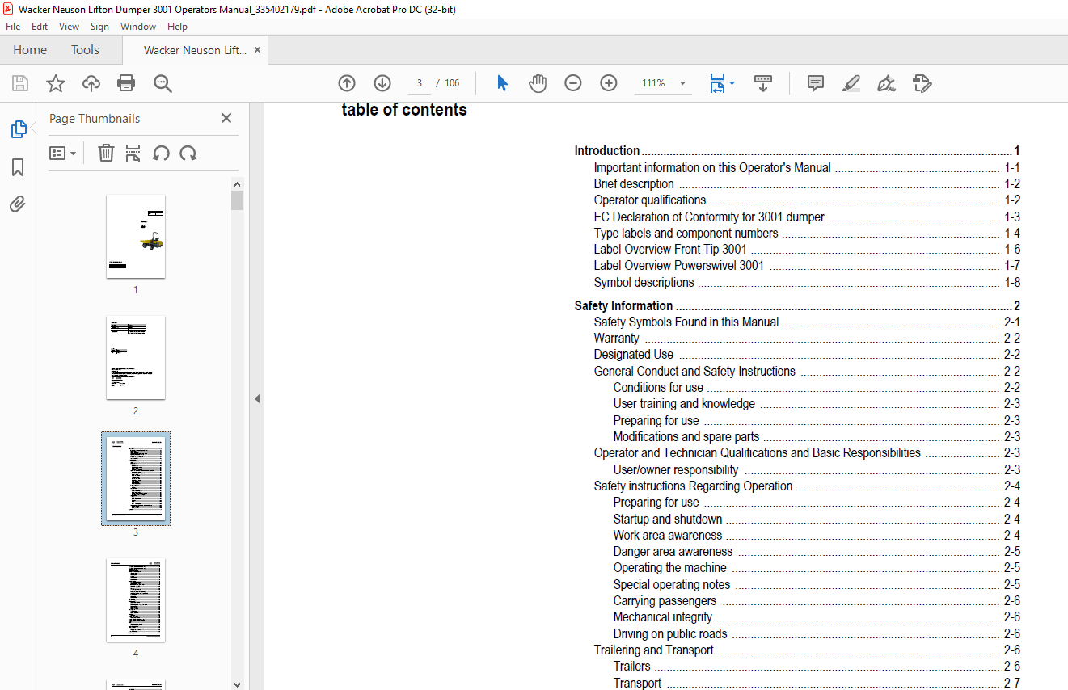Add a comment note icon

[816, 83]
